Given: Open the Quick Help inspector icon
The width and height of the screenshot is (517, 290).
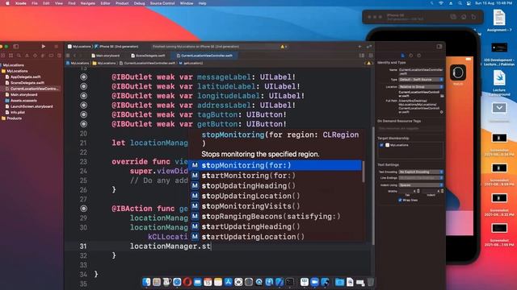Looking at the screenshot, I should pyautogui.click(x=419, y=56).
